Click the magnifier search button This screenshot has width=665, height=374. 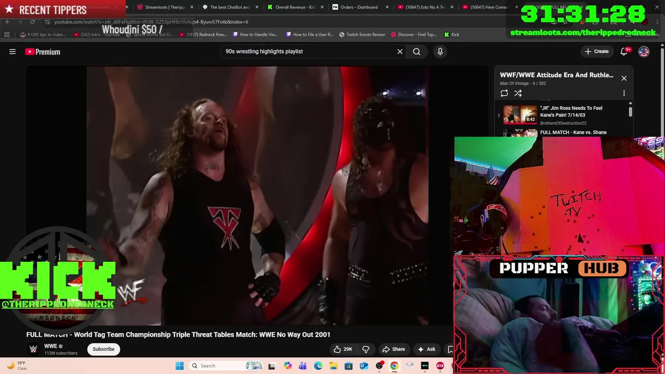[x=417, y=51]
